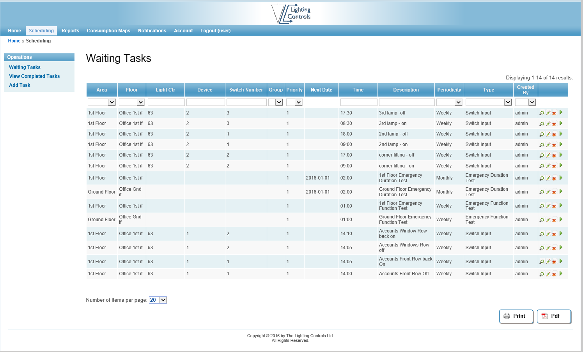Screen dimensions: 583x352
Task: Click the Time filter input
Action: click(x=359, y=102)
